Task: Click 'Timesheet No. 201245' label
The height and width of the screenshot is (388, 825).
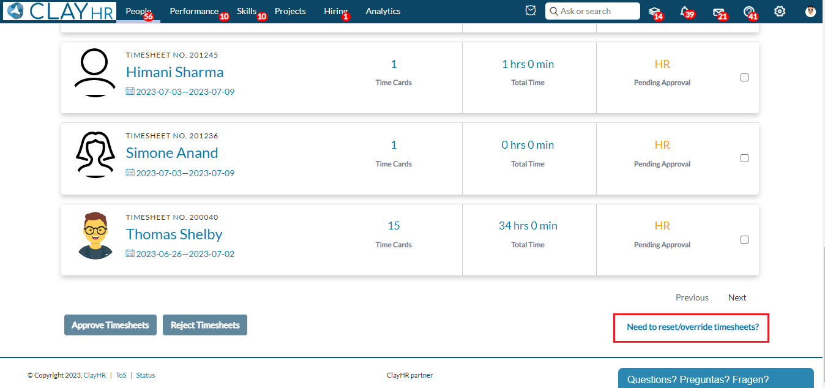Action: pos(172,55)
